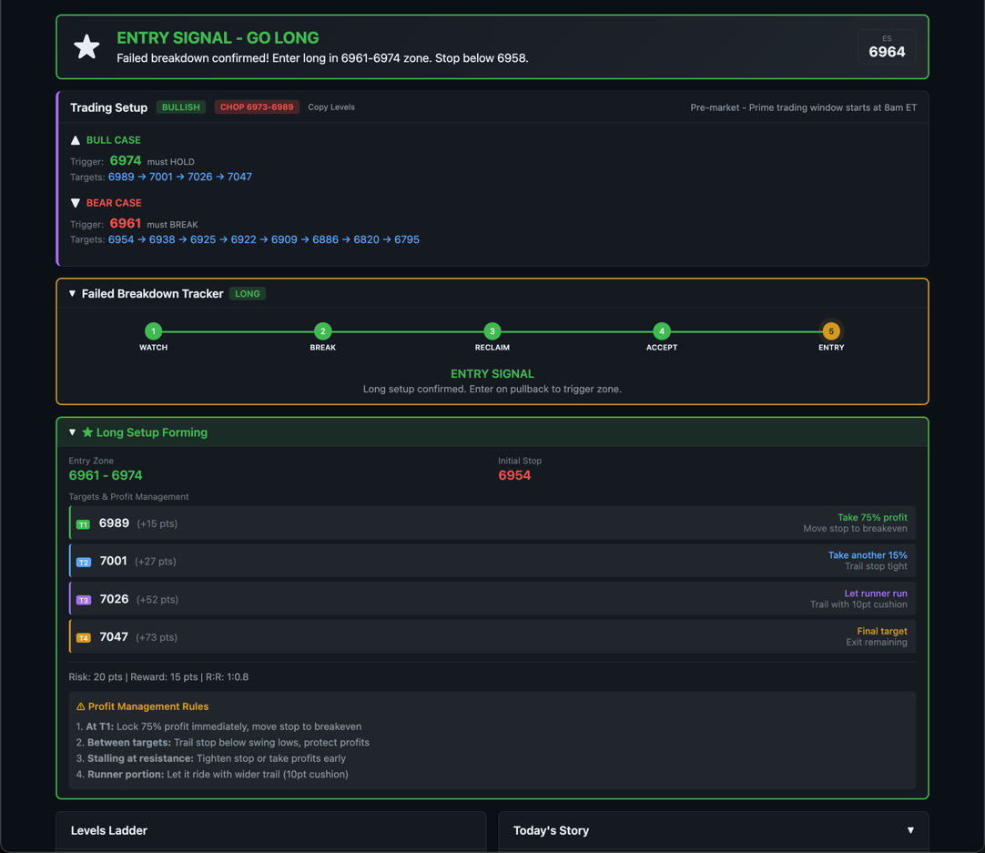This screenshot has height=853, width=985.
Task: Select the BEAR CASE down-triangle icon
Action: (x=75, y=203)
